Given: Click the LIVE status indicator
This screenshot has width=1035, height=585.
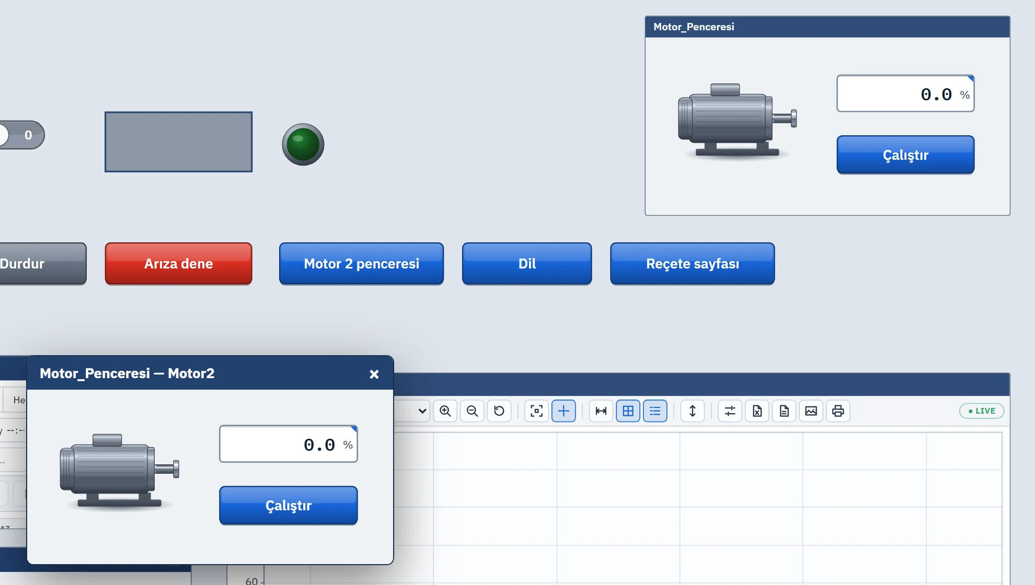Looking at the screenshot, I should click(982, 411).
